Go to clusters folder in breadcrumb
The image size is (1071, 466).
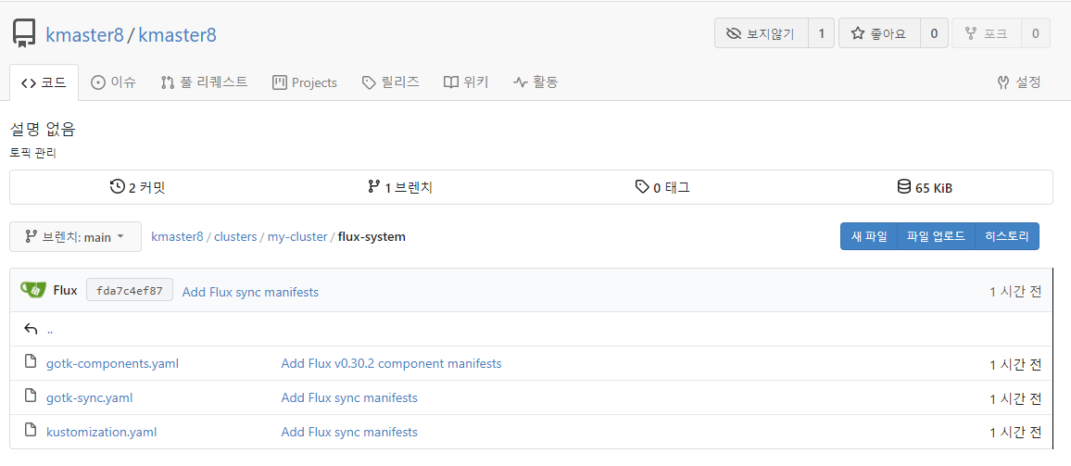pos(235,237)
